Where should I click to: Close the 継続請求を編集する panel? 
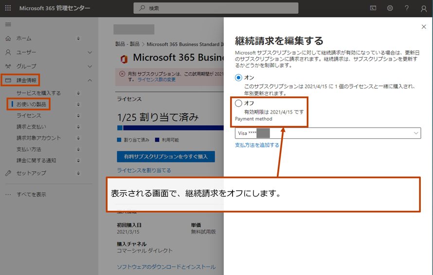423,27
